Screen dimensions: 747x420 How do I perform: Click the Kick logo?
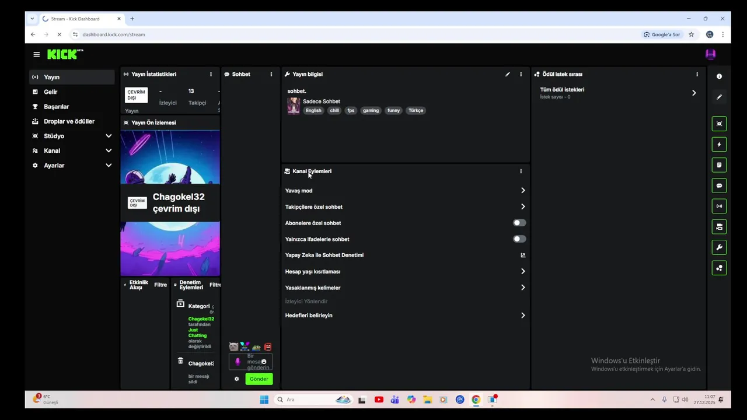65,54
